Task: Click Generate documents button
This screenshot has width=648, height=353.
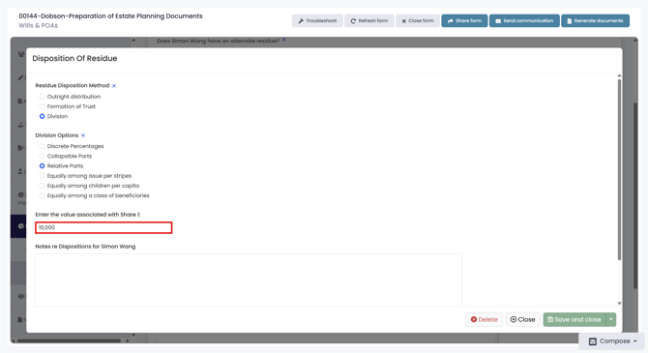Action: point(595,20)
